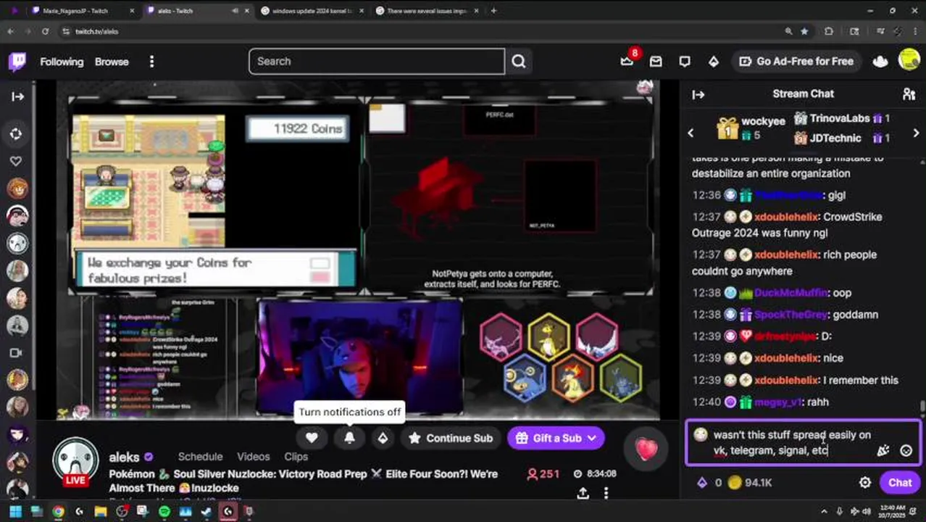926x522 pixels.
Task: Focus the Twitch Search field
Action: click(377, 62)
